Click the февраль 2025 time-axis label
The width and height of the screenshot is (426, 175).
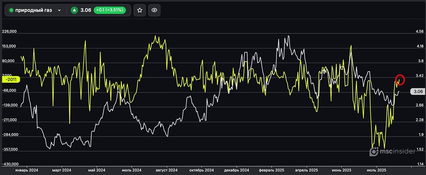coord(271,170)
